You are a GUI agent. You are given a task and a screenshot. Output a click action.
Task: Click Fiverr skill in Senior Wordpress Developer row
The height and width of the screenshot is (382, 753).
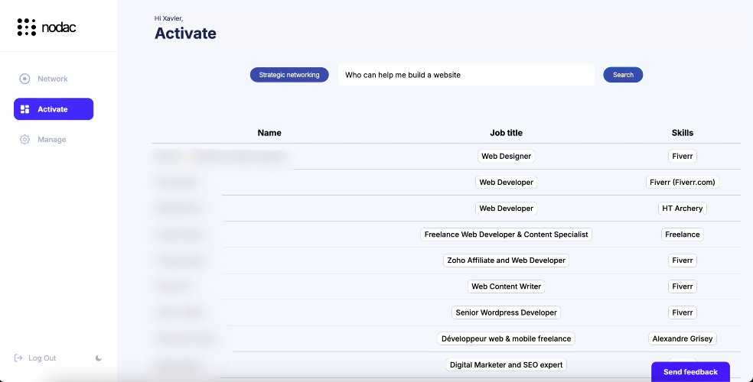683,312
